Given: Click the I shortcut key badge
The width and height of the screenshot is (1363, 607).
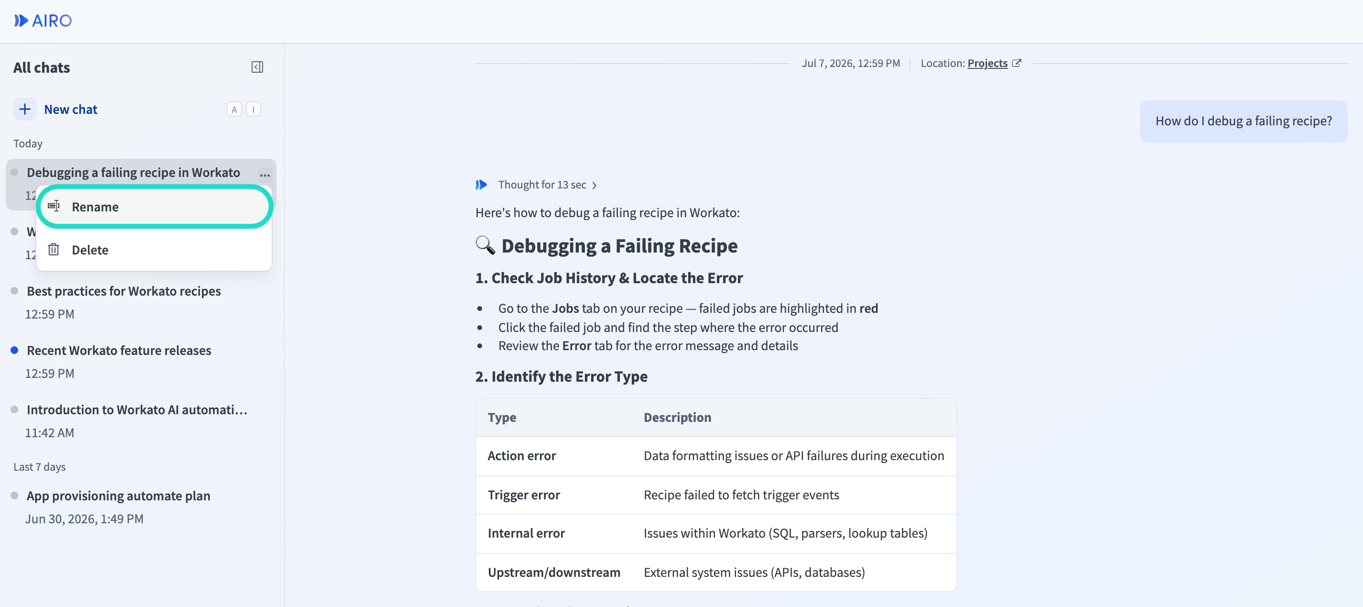Looking at the screenshot, I should tap(253, 110).
